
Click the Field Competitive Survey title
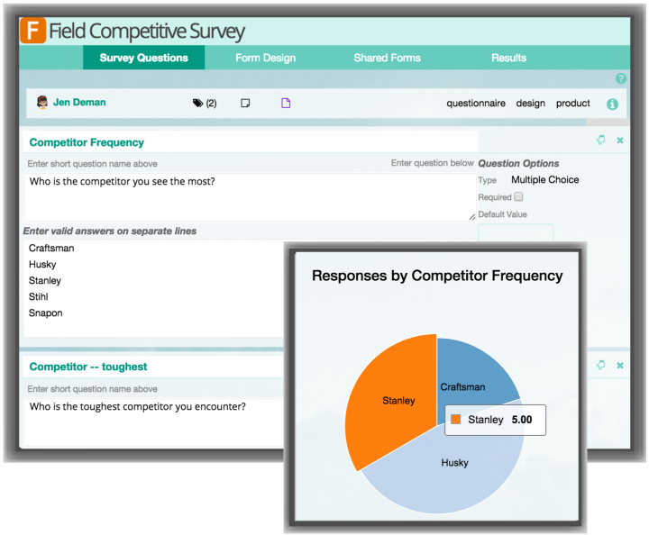(x=147, y=31)
